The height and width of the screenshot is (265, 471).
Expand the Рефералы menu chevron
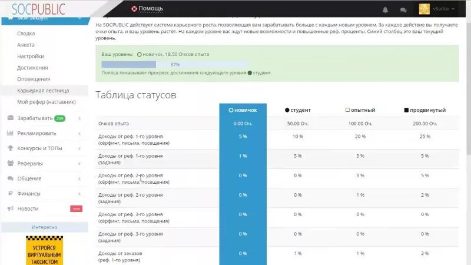click(79, 164)
